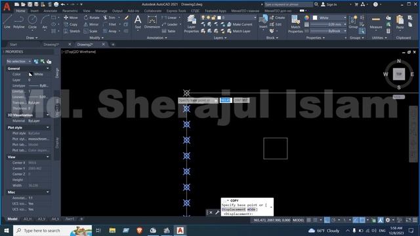Screen dimensions: 420x236
Task: Open the Insert ribbon tab
Action: [34, 11]
